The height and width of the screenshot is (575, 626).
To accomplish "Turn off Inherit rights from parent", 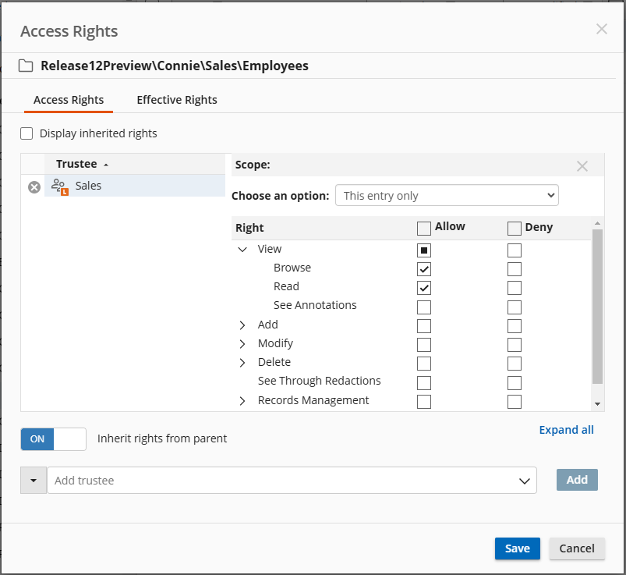I will tap(53, 439).
